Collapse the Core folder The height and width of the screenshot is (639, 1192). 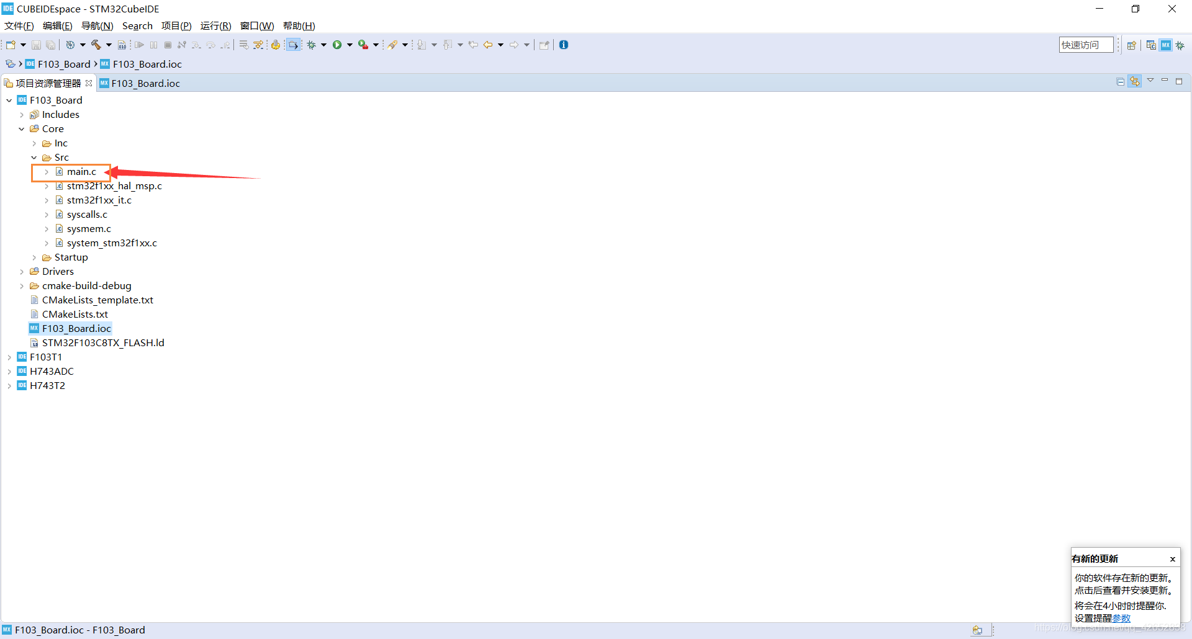point(22,129)
